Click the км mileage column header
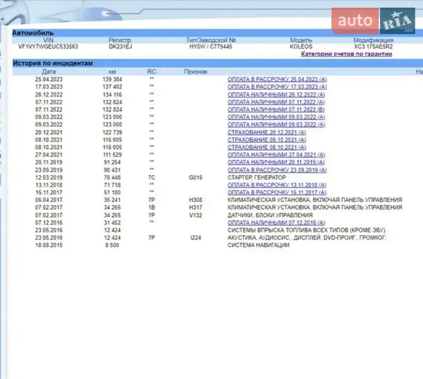 (112, 71)
